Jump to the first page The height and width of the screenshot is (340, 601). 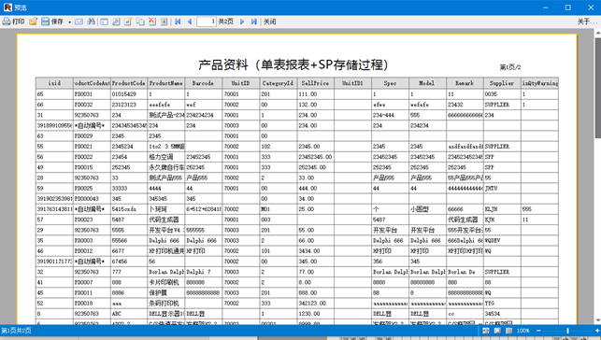pyautogui.click(x=178, y=21)
